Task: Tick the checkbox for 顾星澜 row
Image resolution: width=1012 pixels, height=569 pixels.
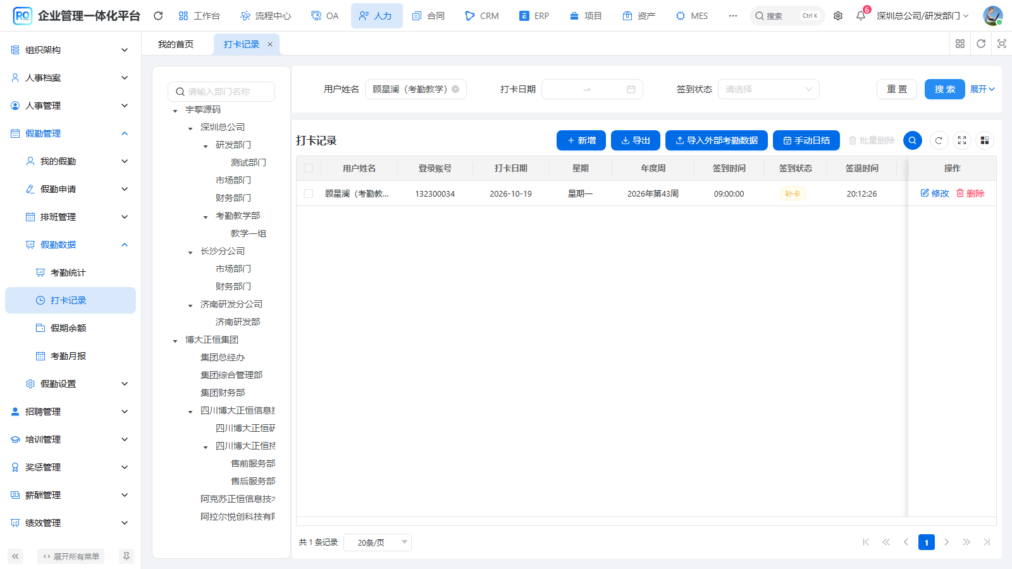Action: pos(309,193)
